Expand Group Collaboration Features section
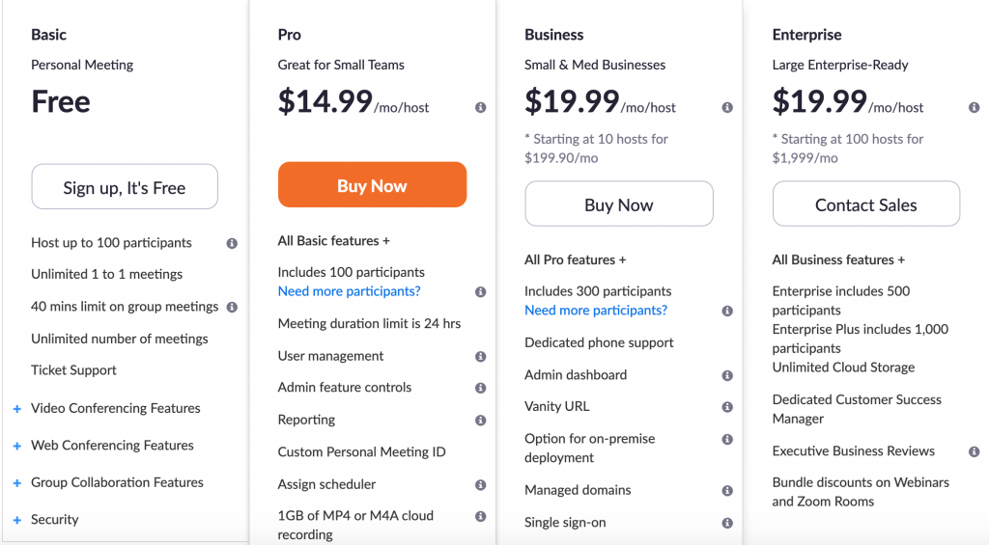The height and width of the screenshot is (545, 989). coord(17,483)
